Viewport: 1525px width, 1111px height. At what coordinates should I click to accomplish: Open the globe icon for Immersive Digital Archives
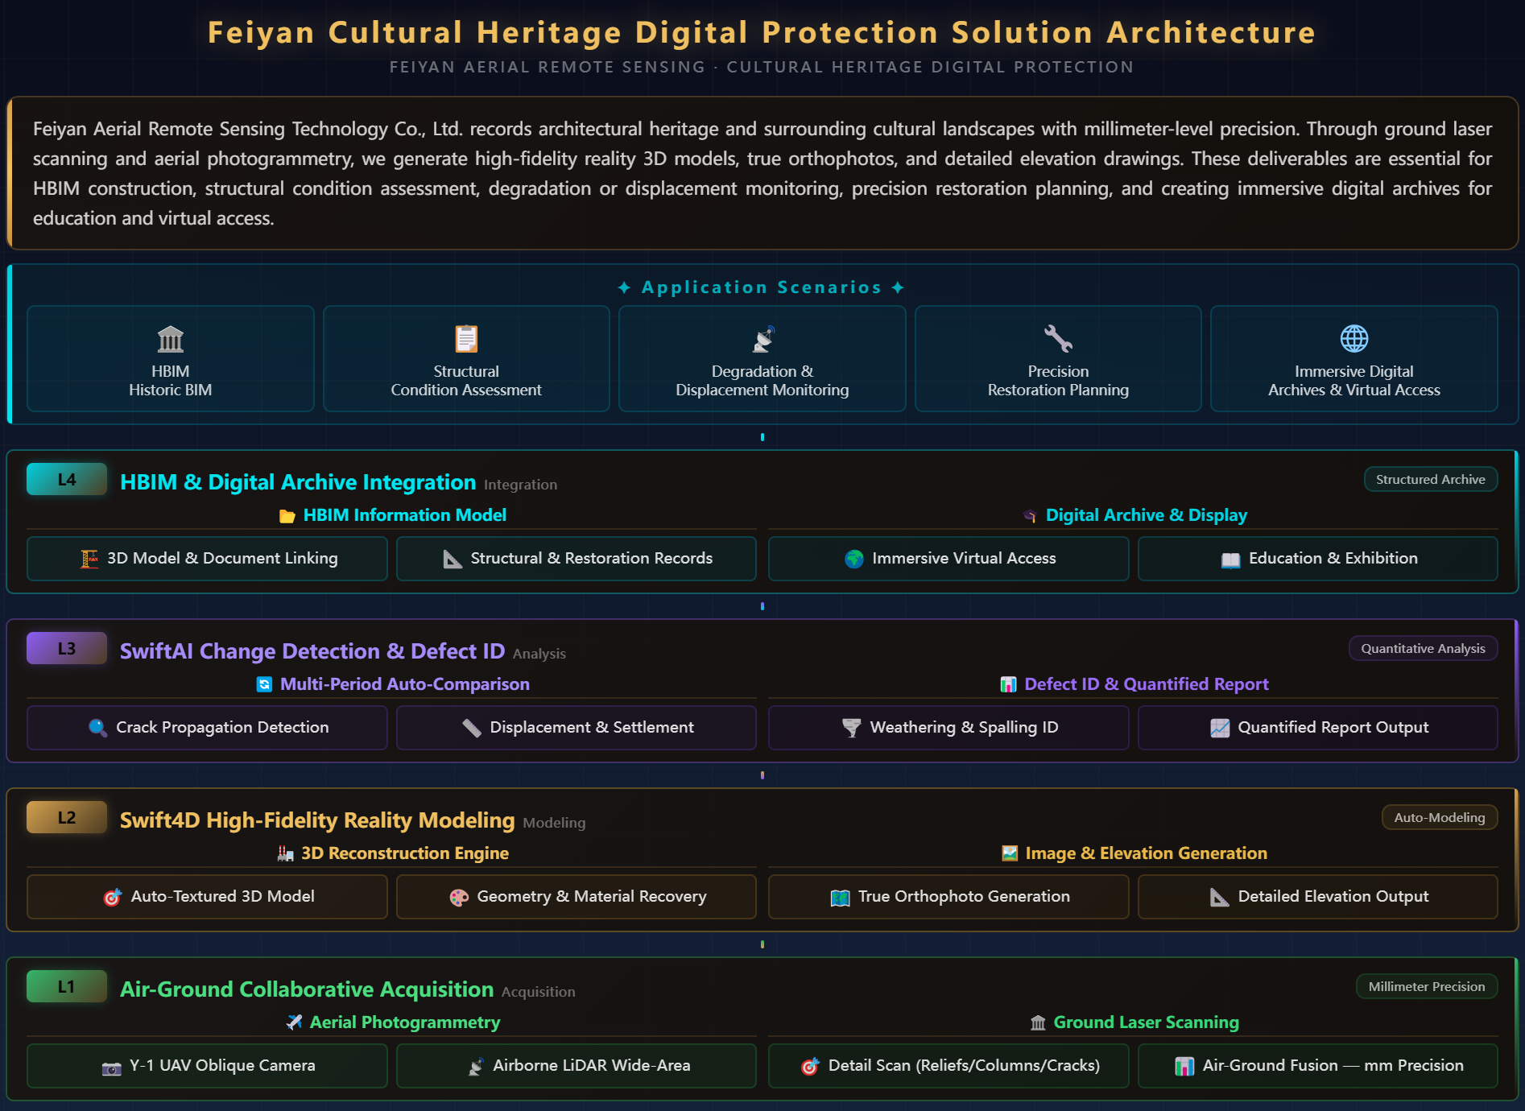tap(1354, 339)
